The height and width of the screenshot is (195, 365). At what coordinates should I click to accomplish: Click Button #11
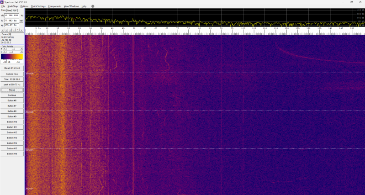pyautogui.click(x=12, y=127)
